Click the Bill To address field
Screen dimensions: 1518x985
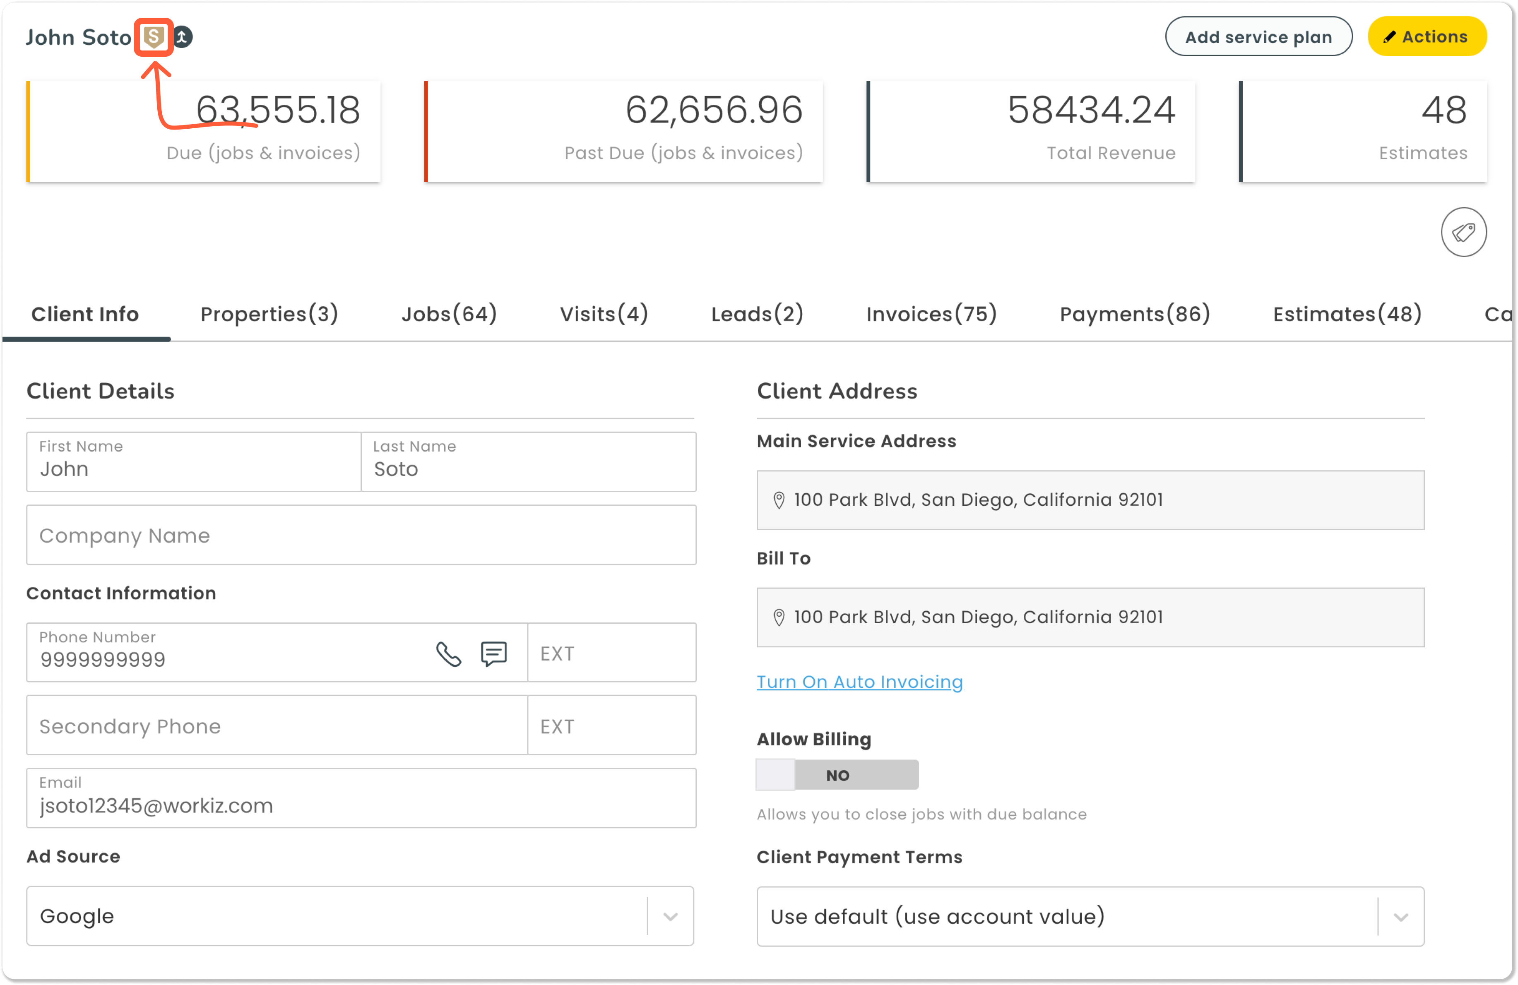tap(1090, 618)
